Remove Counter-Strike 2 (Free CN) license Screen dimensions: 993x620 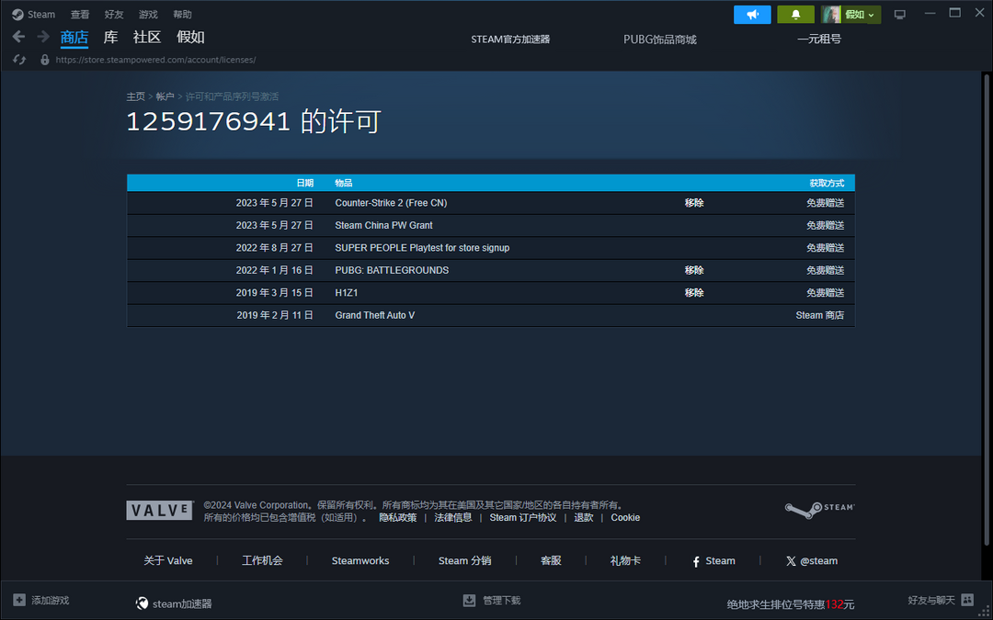click(694, 203)
